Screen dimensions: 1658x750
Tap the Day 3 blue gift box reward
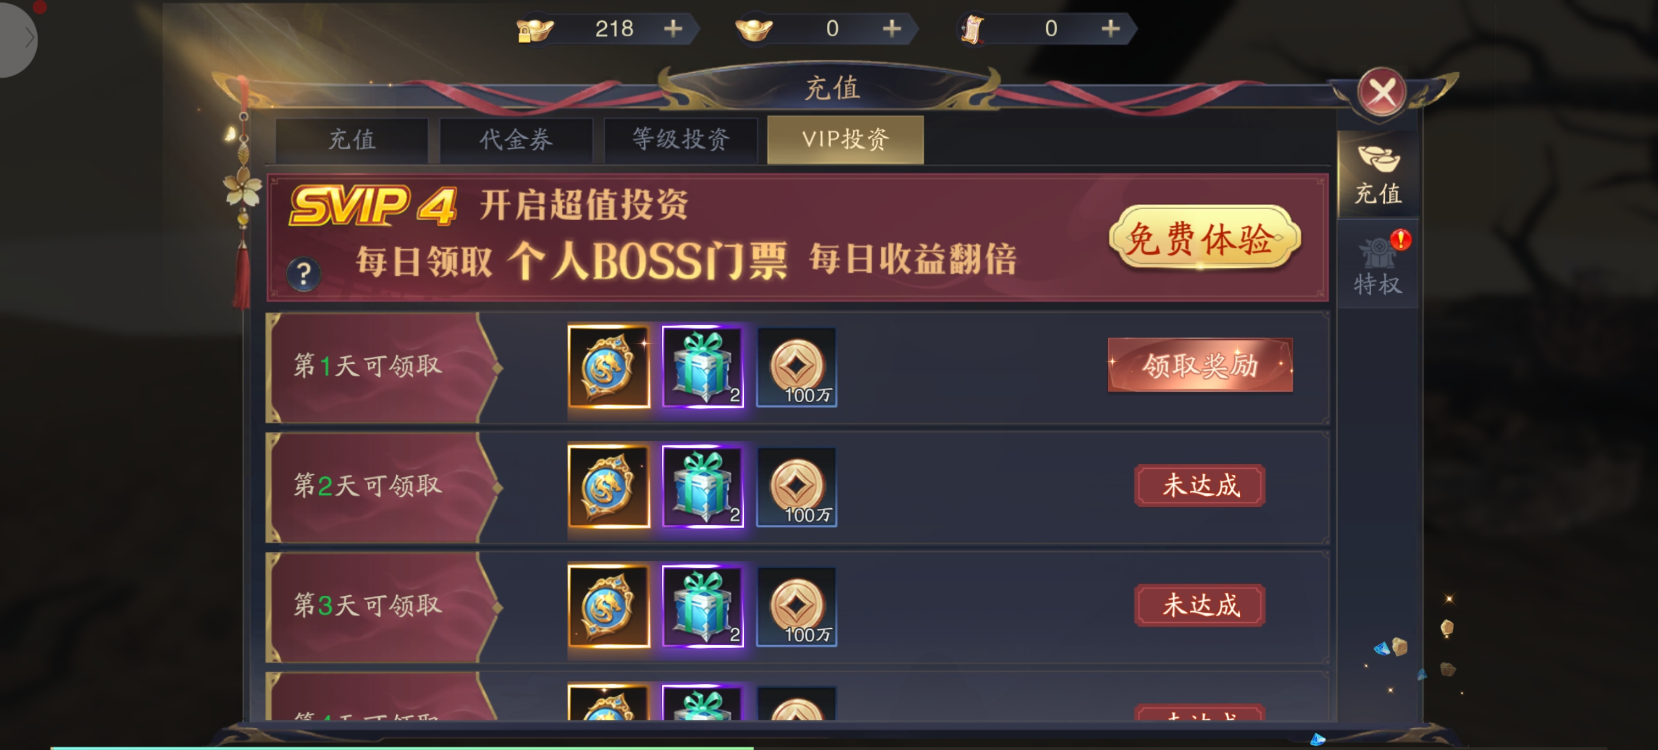coord(703,606)
